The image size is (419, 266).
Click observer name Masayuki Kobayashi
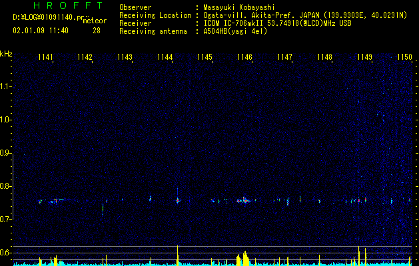coord(239,7)
